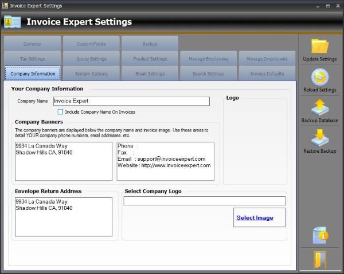This screenshot has height=274, width=344.
Task: Click the Logo preview area
Action: click(255, 142)
